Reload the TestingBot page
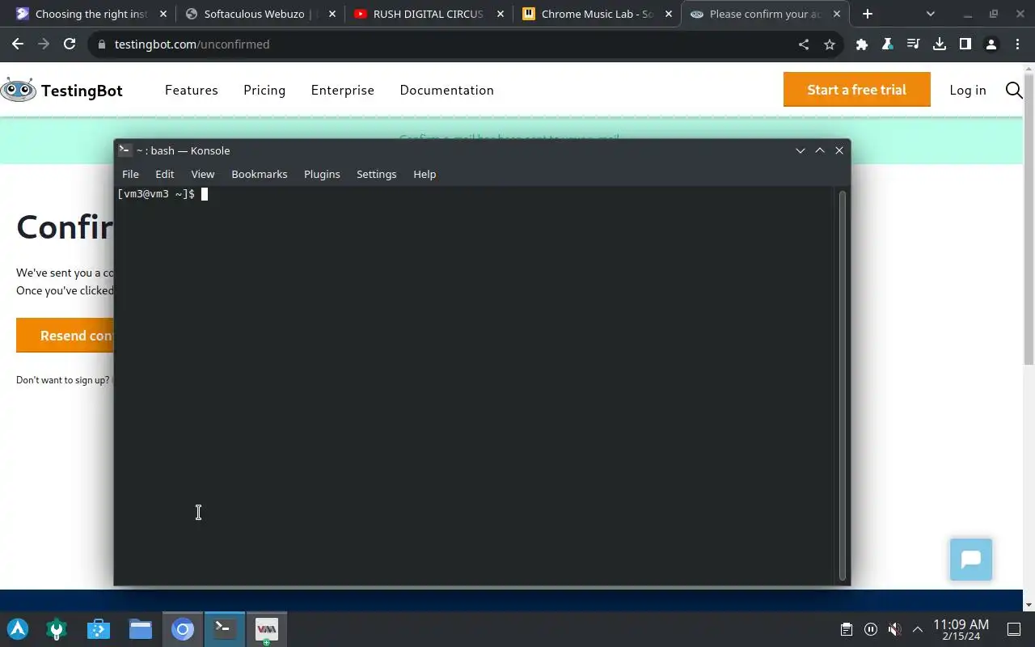Screen dimensions: 1035x647 tap(70, 44)
